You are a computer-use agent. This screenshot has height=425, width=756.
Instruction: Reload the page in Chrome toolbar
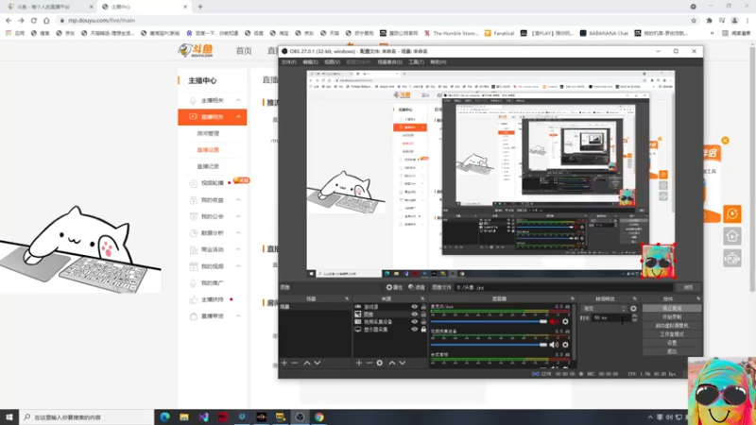pyautogui.click(x=34, y=20)
